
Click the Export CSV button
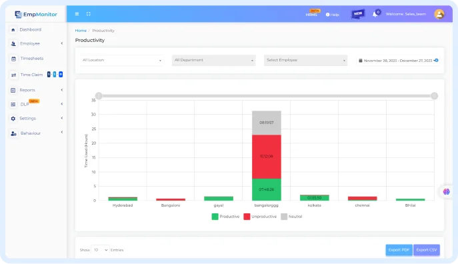[x=427, y=250]
